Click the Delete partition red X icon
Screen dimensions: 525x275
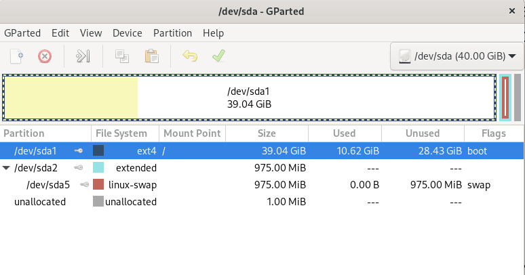pyautogui.click(x=45, y=56)
